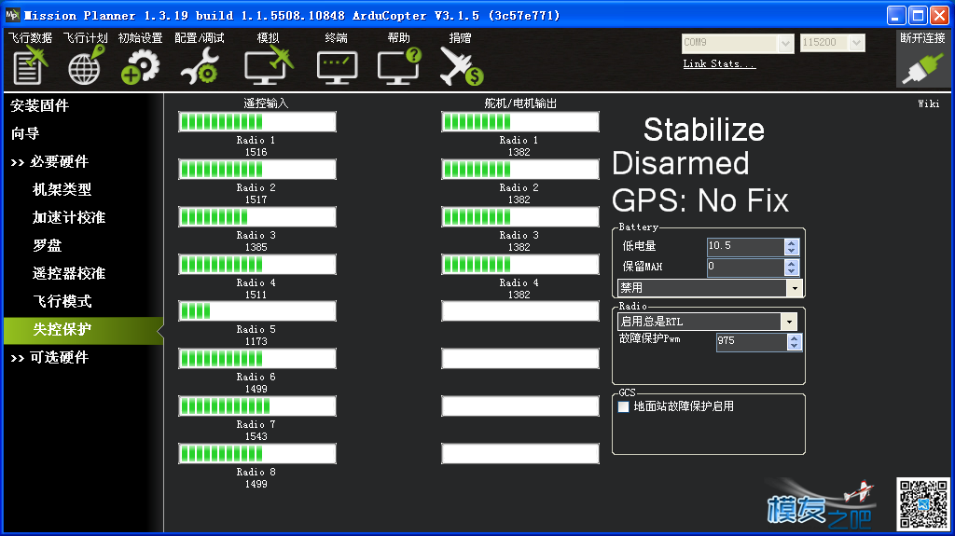Image resolution: width=955 pixels, height=536 pixels.
Task: Click the GPS: No Fix status text
Action: [x=700, y=200]
